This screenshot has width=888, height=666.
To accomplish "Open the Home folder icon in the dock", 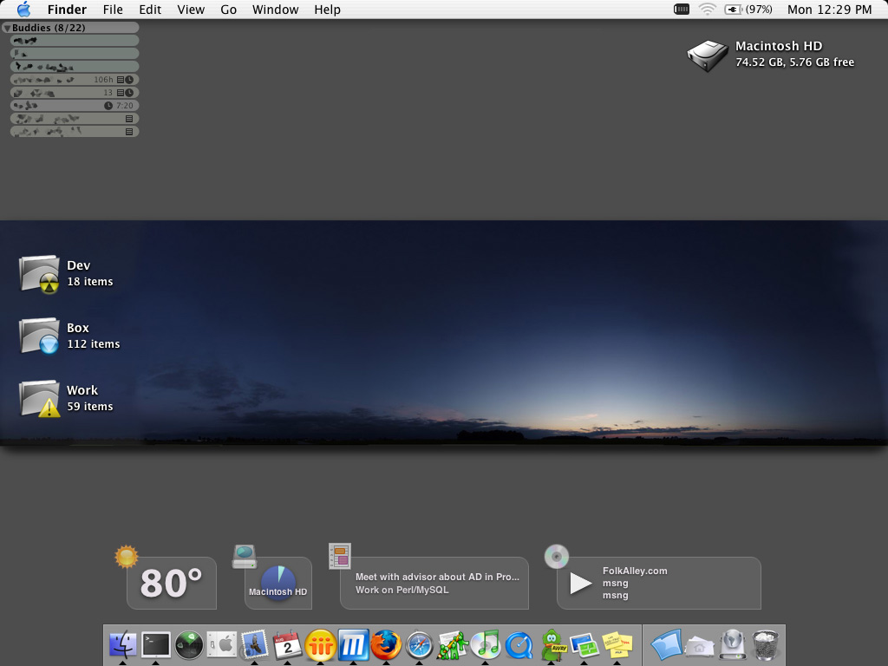I will pyautogui.click(x=700, y=647).
